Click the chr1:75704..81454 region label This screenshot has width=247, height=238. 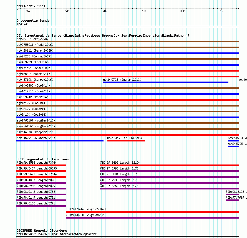click(31, 6)
